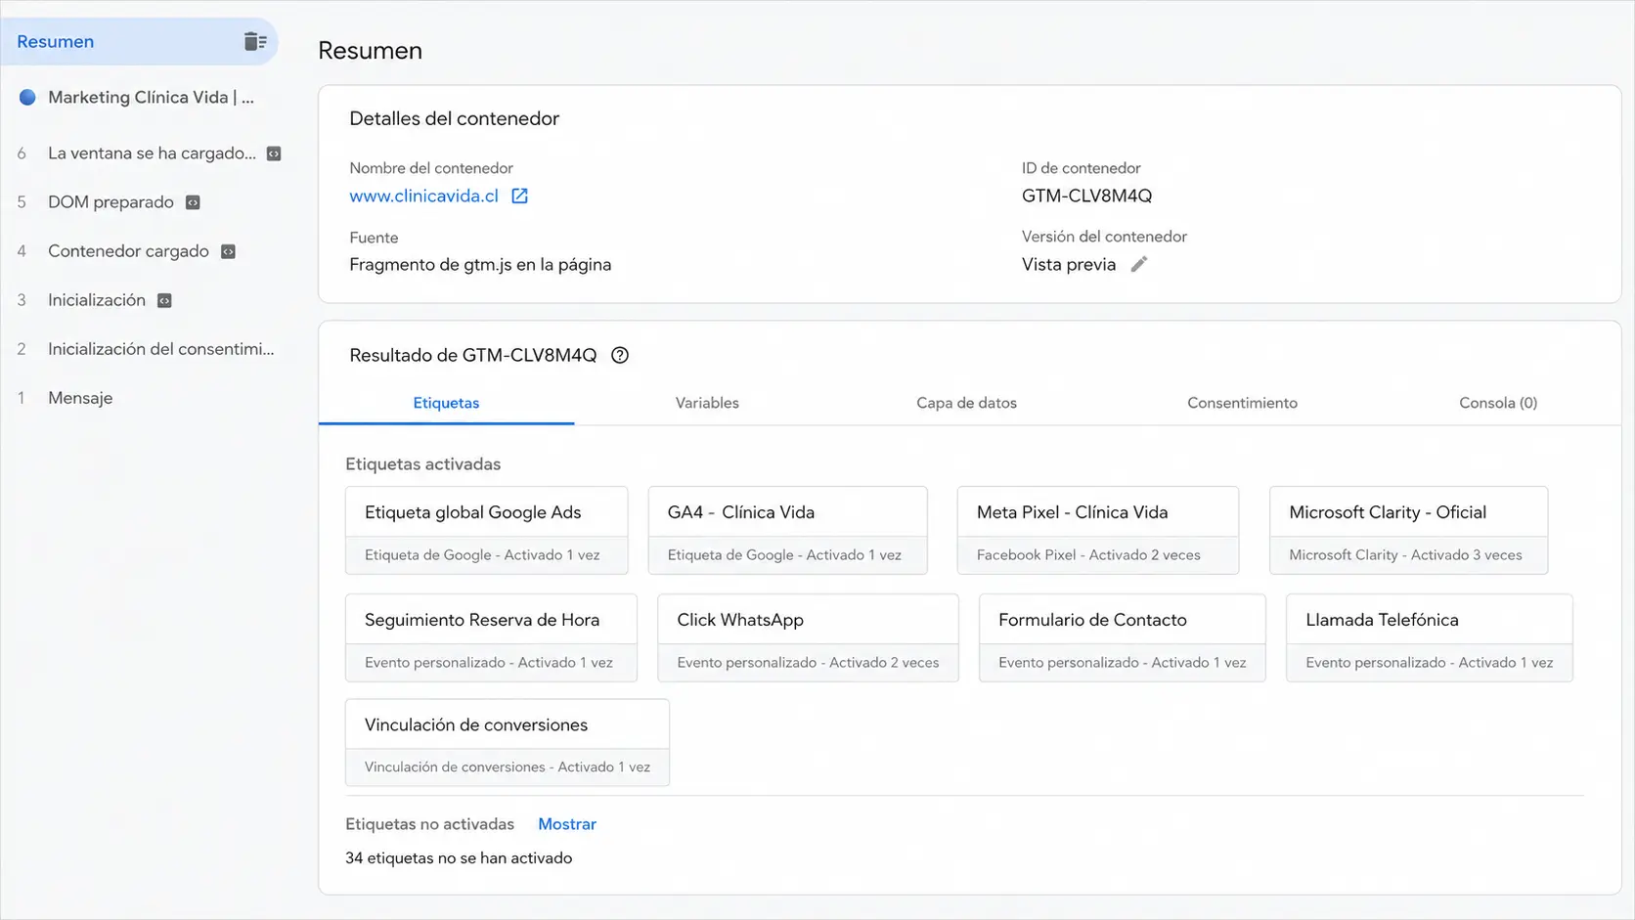
Task: Open the Etiqueta global Google Ads tag card
Action: coord(486,530)
